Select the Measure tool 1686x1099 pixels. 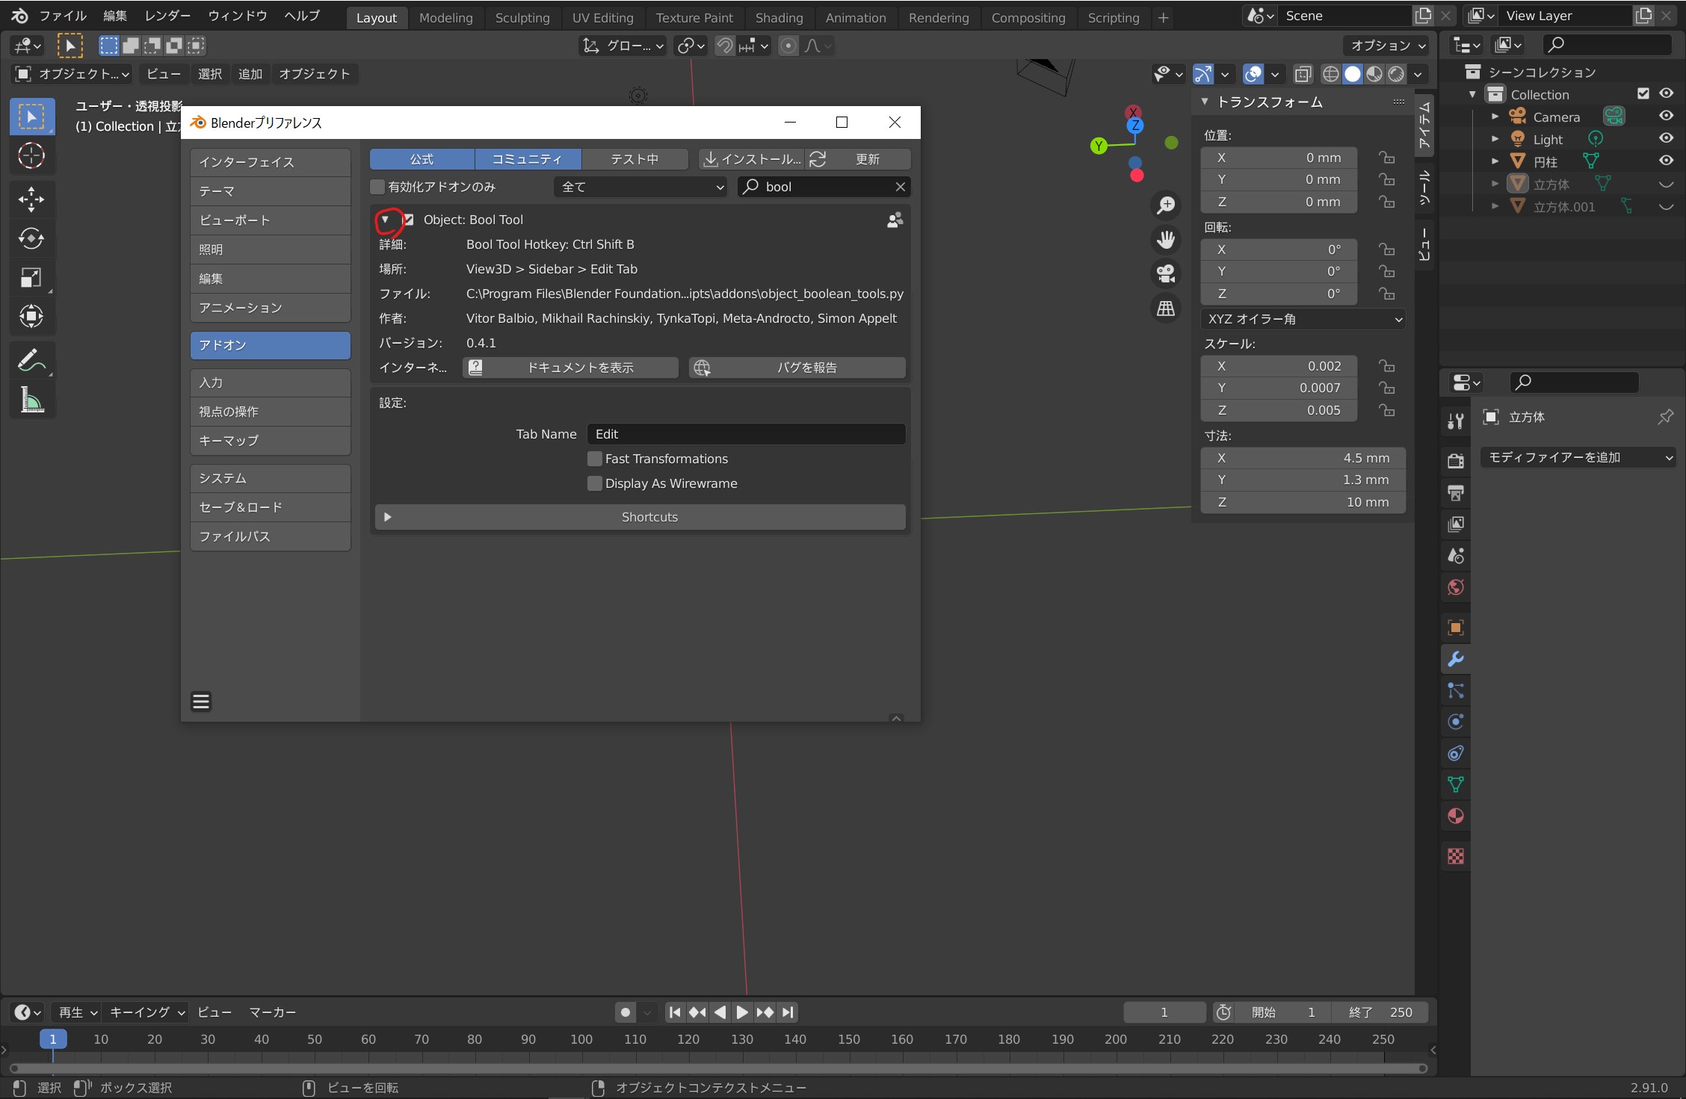(31, 400)
